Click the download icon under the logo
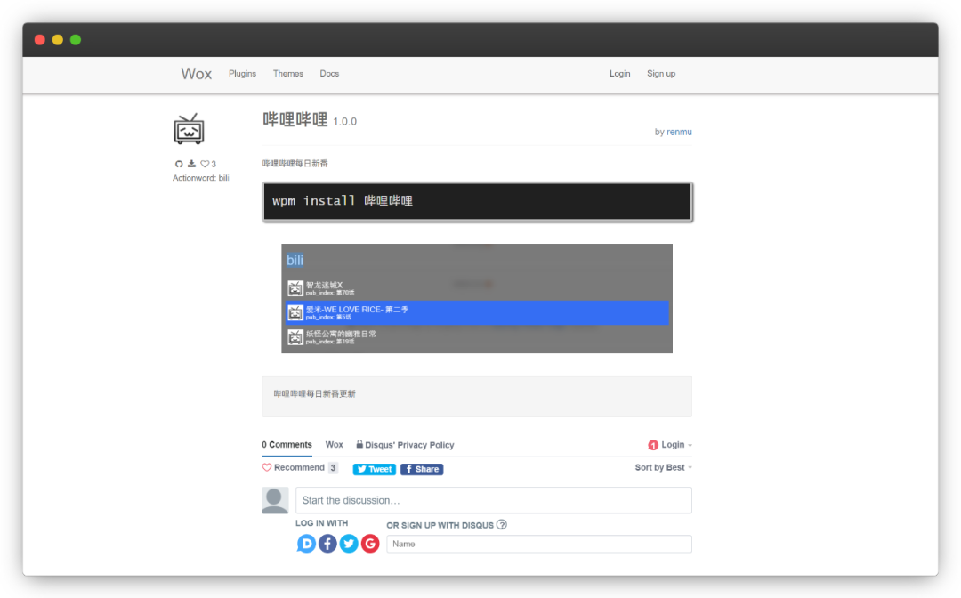Image resolution: width=961 pixels, height=598 pixels. (x=192, y=164)
